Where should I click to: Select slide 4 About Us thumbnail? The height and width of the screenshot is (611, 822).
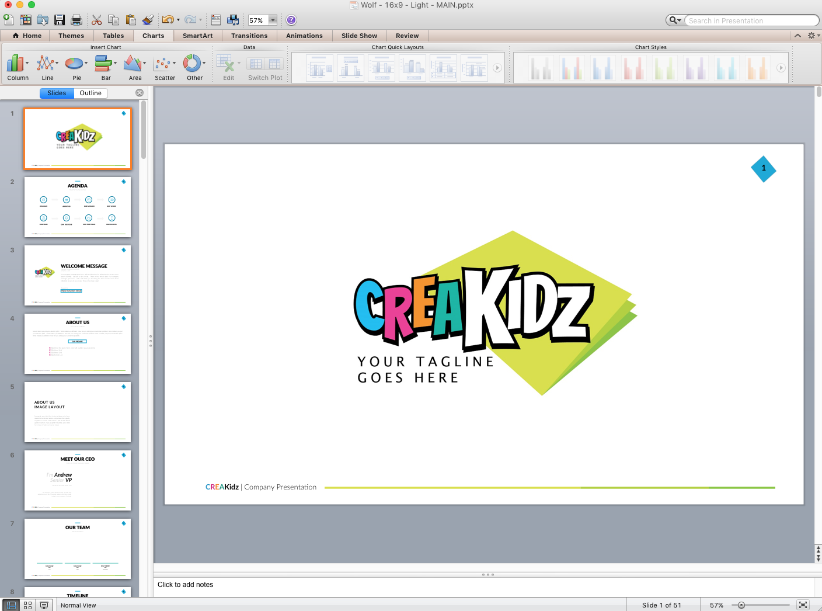78,344
